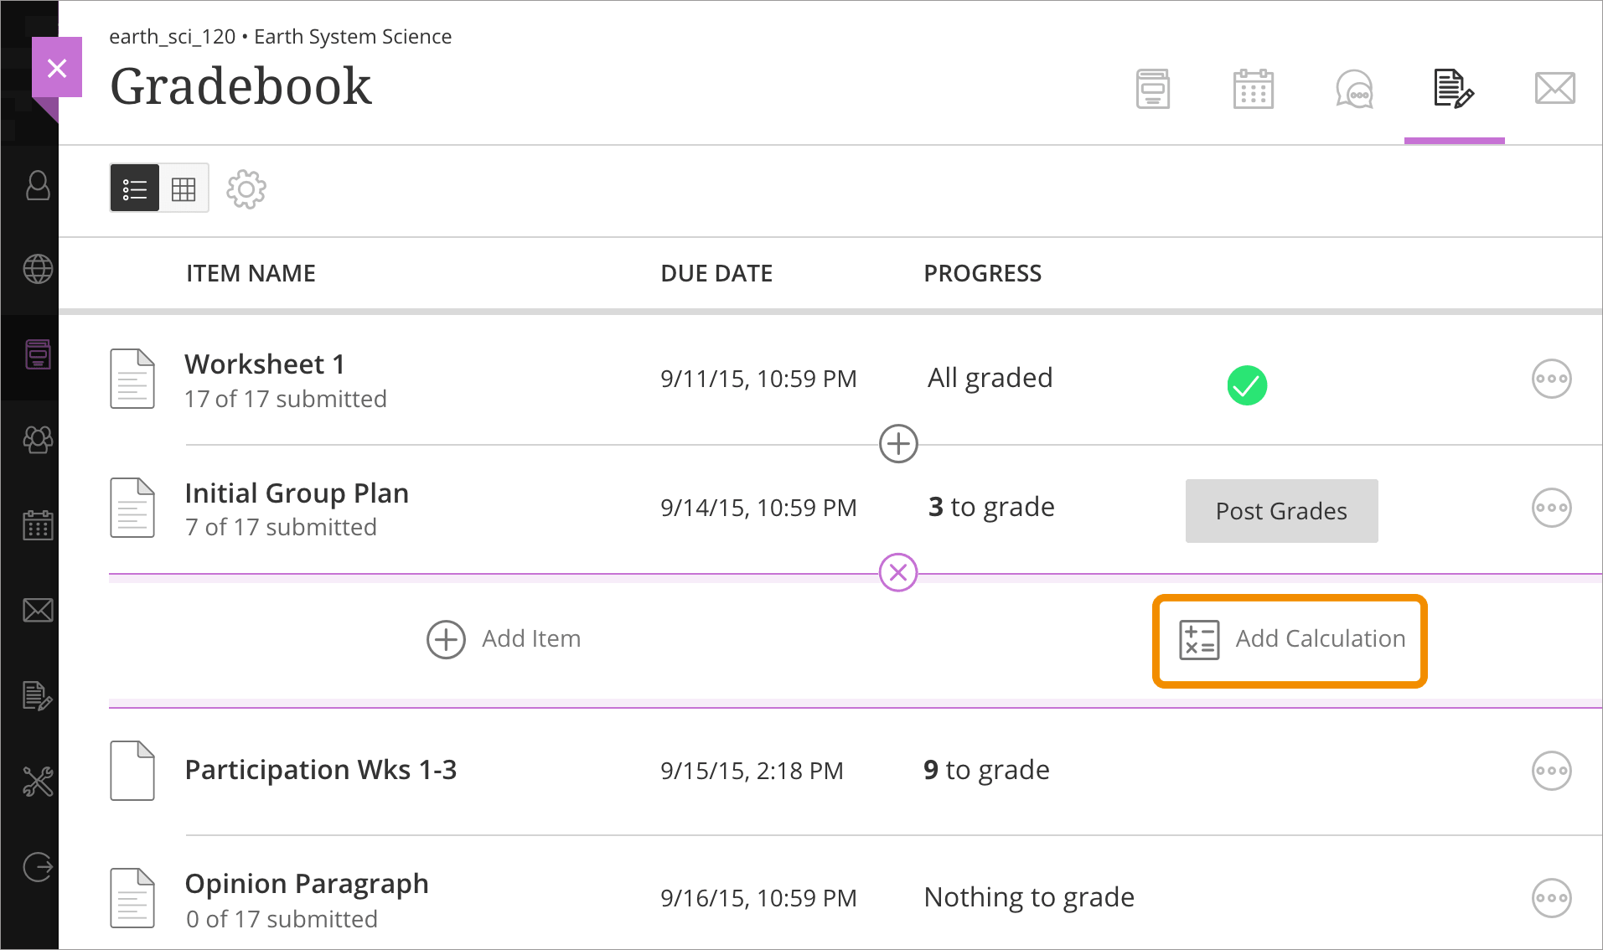Click Sign Out icon in sidebar
1603x950 pixels.
coord(38,866)
